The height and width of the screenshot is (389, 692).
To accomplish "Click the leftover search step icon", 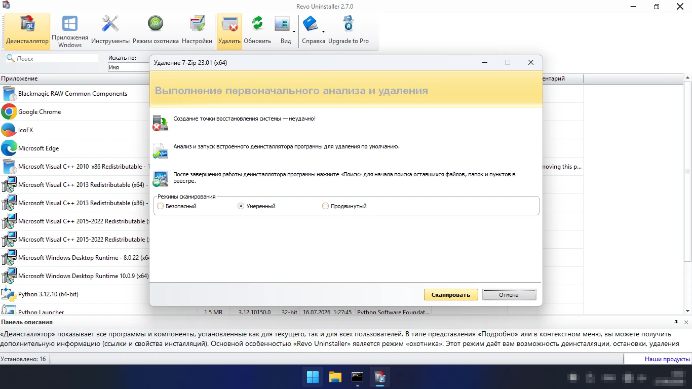I will pos(161,179).
